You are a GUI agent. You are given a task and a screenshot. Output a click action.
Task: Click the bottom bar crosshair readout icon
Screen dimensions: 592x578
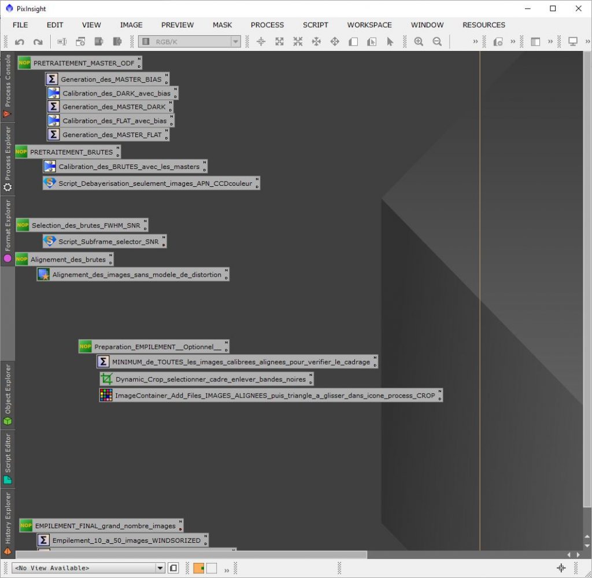coord(561,568)
